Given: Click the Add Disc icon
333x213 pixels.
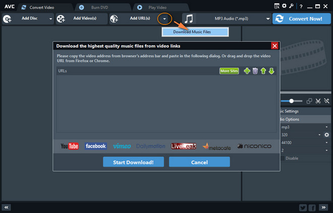Looking at the screenshot, I should [x=7, y=19].
